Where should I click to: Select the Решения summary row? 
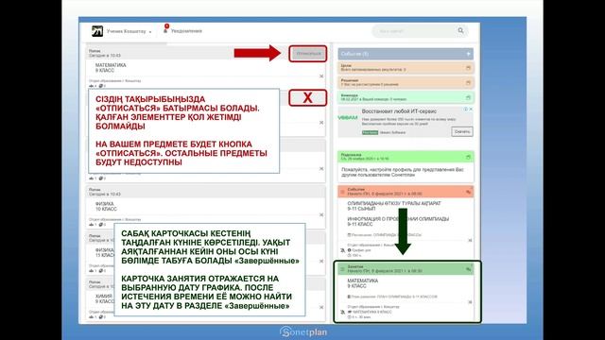click(x=406, y=82)
